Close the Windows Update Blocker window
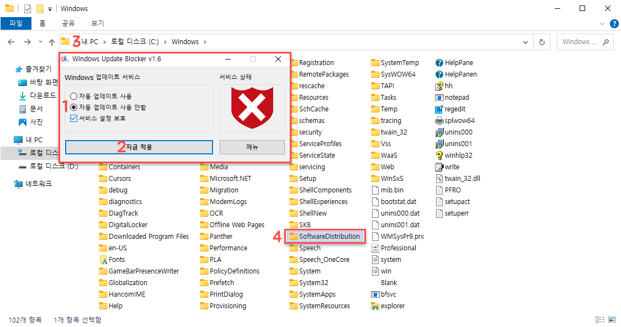Screen dimensions: 621x327 tap(278, 59)
